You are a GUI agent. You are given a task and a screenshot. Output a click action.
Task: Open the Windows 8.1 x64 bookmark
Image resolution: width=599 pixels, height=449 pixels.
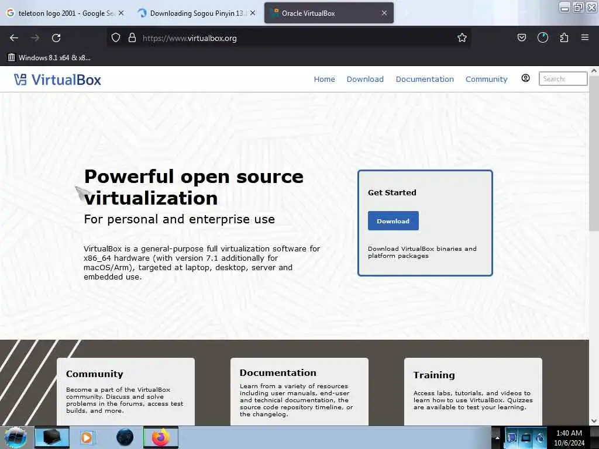coord(49,58)
